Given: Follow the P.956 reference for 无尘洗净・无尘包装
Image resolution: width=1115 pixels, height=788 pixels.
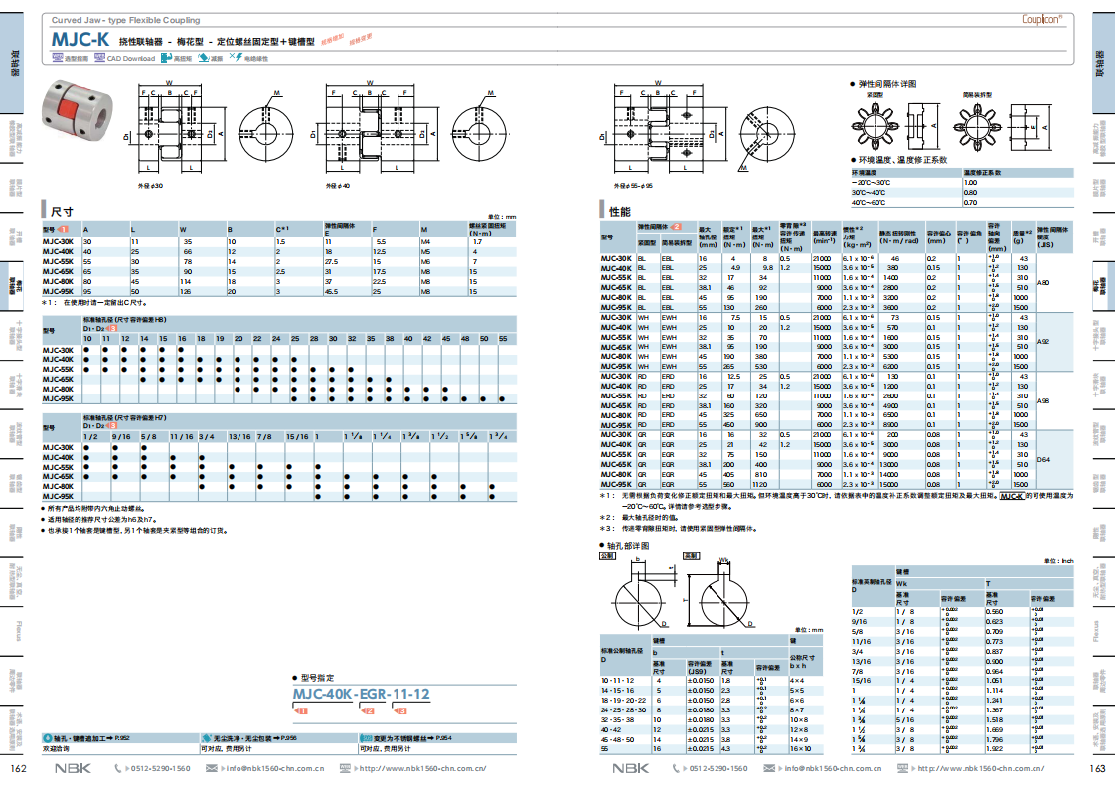Looking at the screenshot, I should pyautogui.click(x=289, y=739).
